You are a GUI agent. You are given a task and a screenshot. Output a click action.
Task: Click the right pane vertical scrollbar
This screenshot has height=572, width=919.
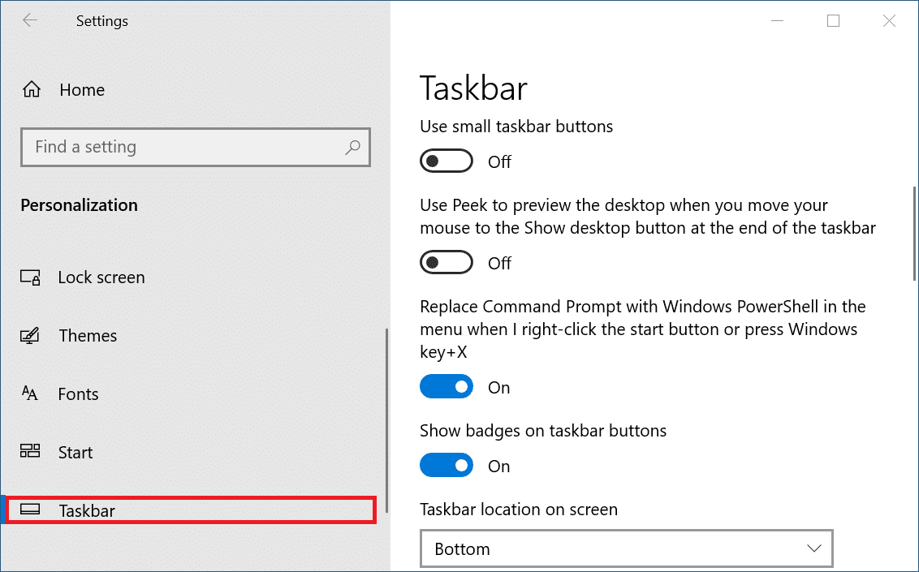915,234
